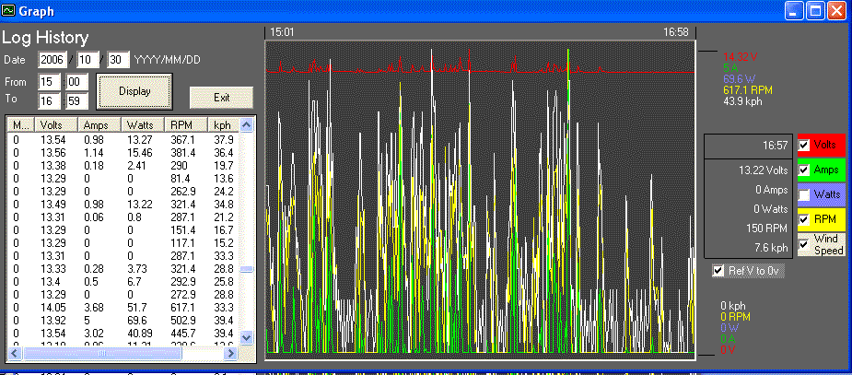
Task: Click the table's vertical scrollbar down arrow
Action: [x=246, y=338]
